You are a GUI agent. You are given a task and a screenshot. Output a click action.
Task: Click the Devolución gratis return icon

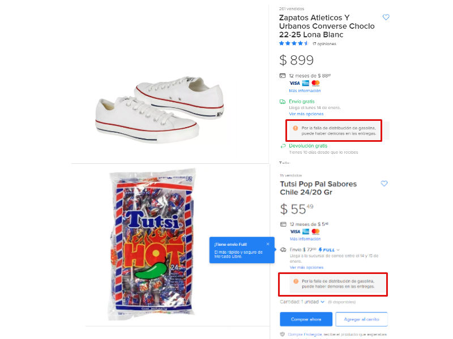click(x=283, y=146)
